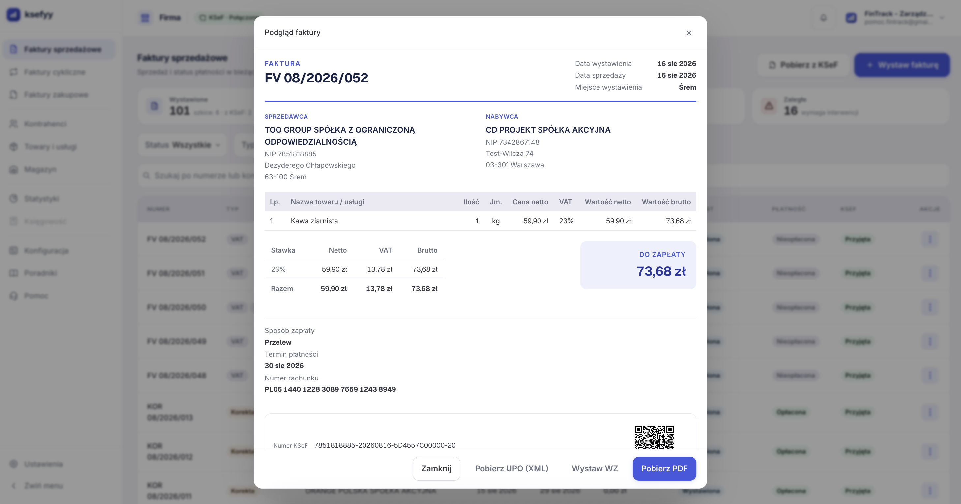Collapse the sidebar with Zwiń menu
The image size is (961, 504).
click(x=59, y=485)
